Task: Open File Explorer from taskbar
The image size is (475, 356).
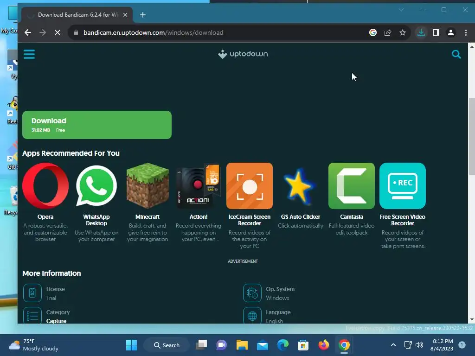Action: click(242, 345)
